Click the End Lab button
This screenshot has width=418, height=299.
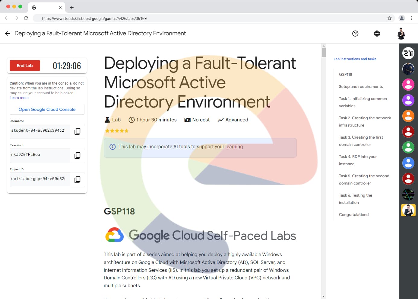coord(25,66)
